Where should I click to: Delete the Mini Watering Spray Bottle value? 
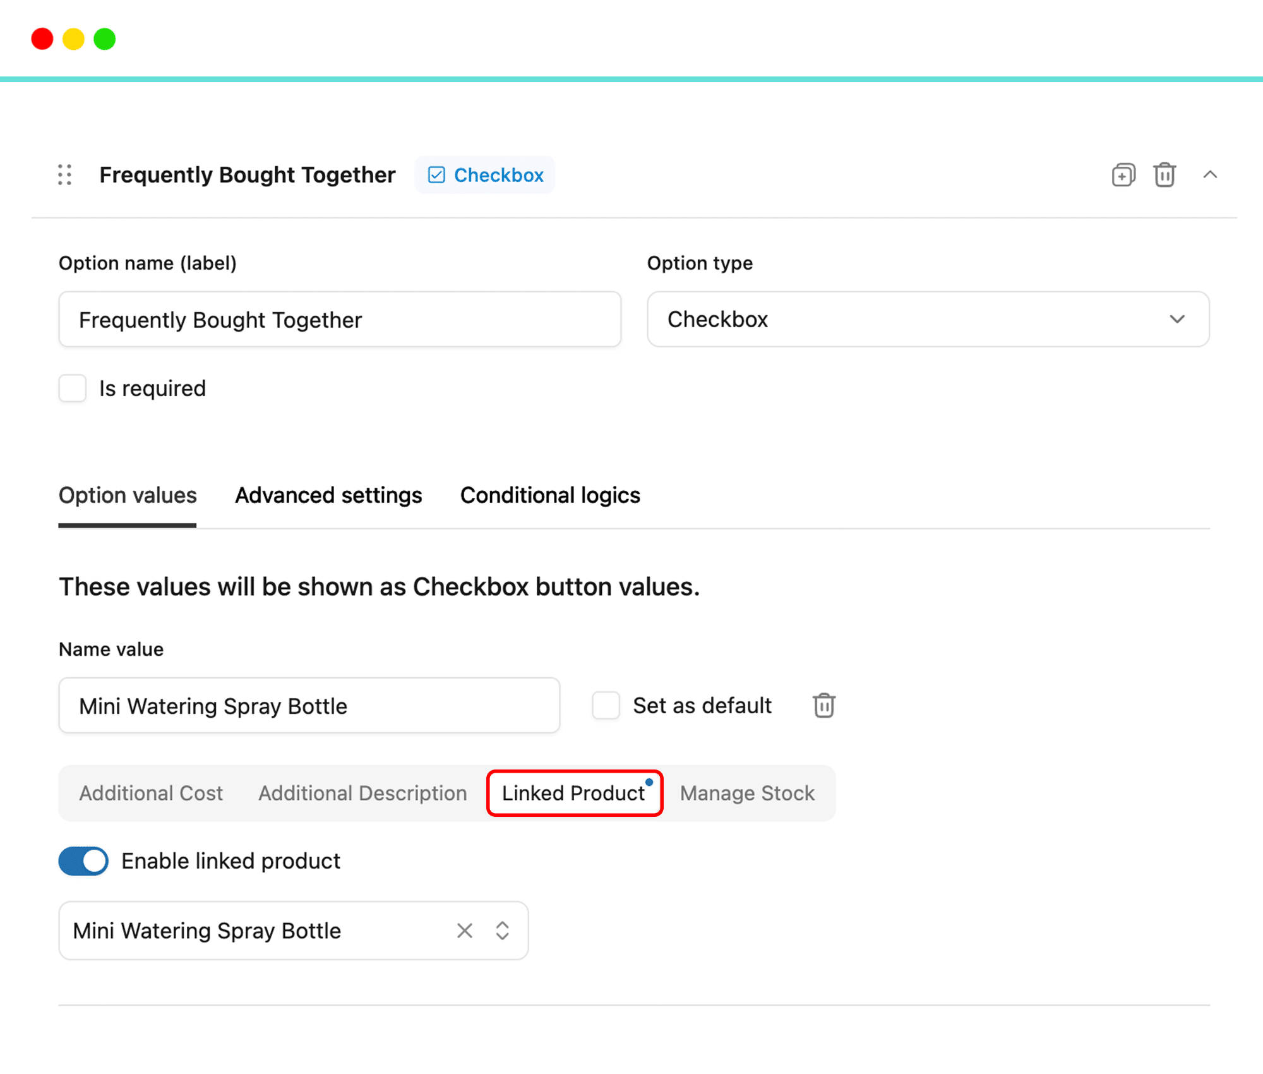click(x=823, y=705)
